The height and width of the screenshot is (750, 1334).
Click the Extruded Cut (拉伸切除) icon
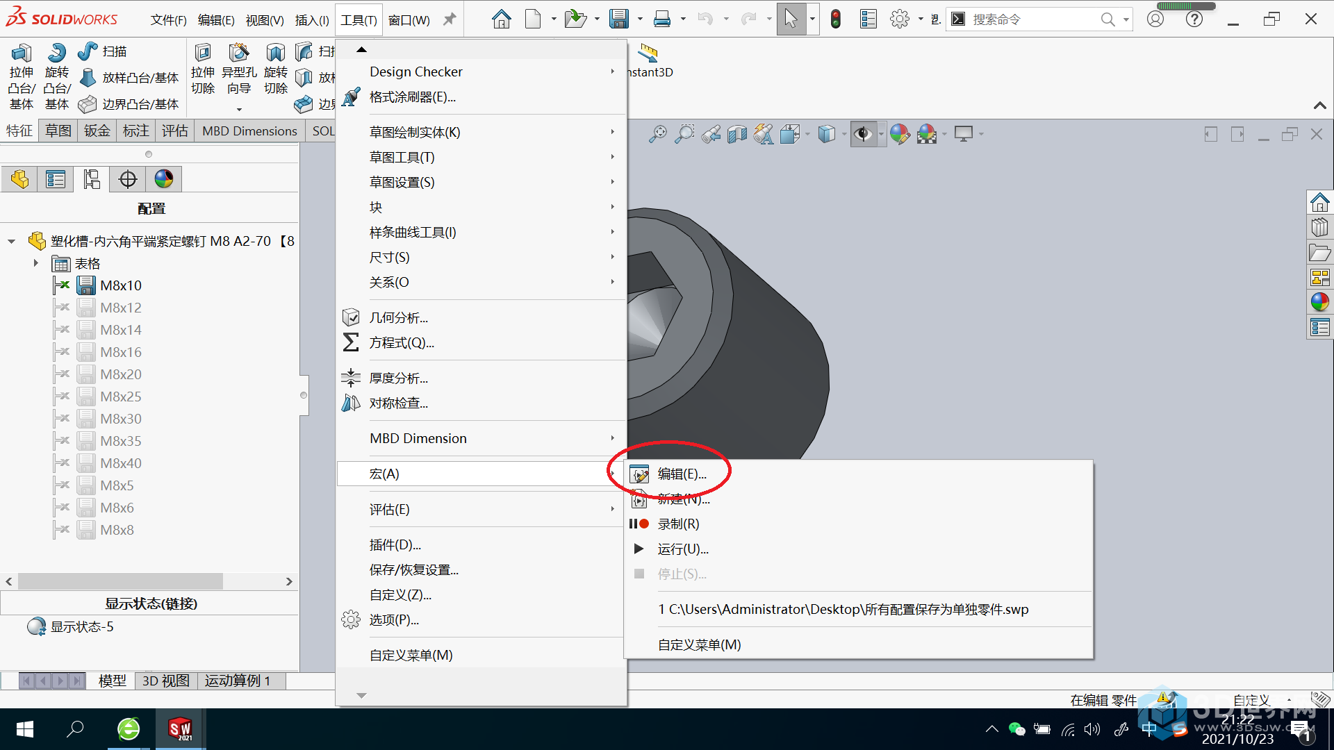203,53
